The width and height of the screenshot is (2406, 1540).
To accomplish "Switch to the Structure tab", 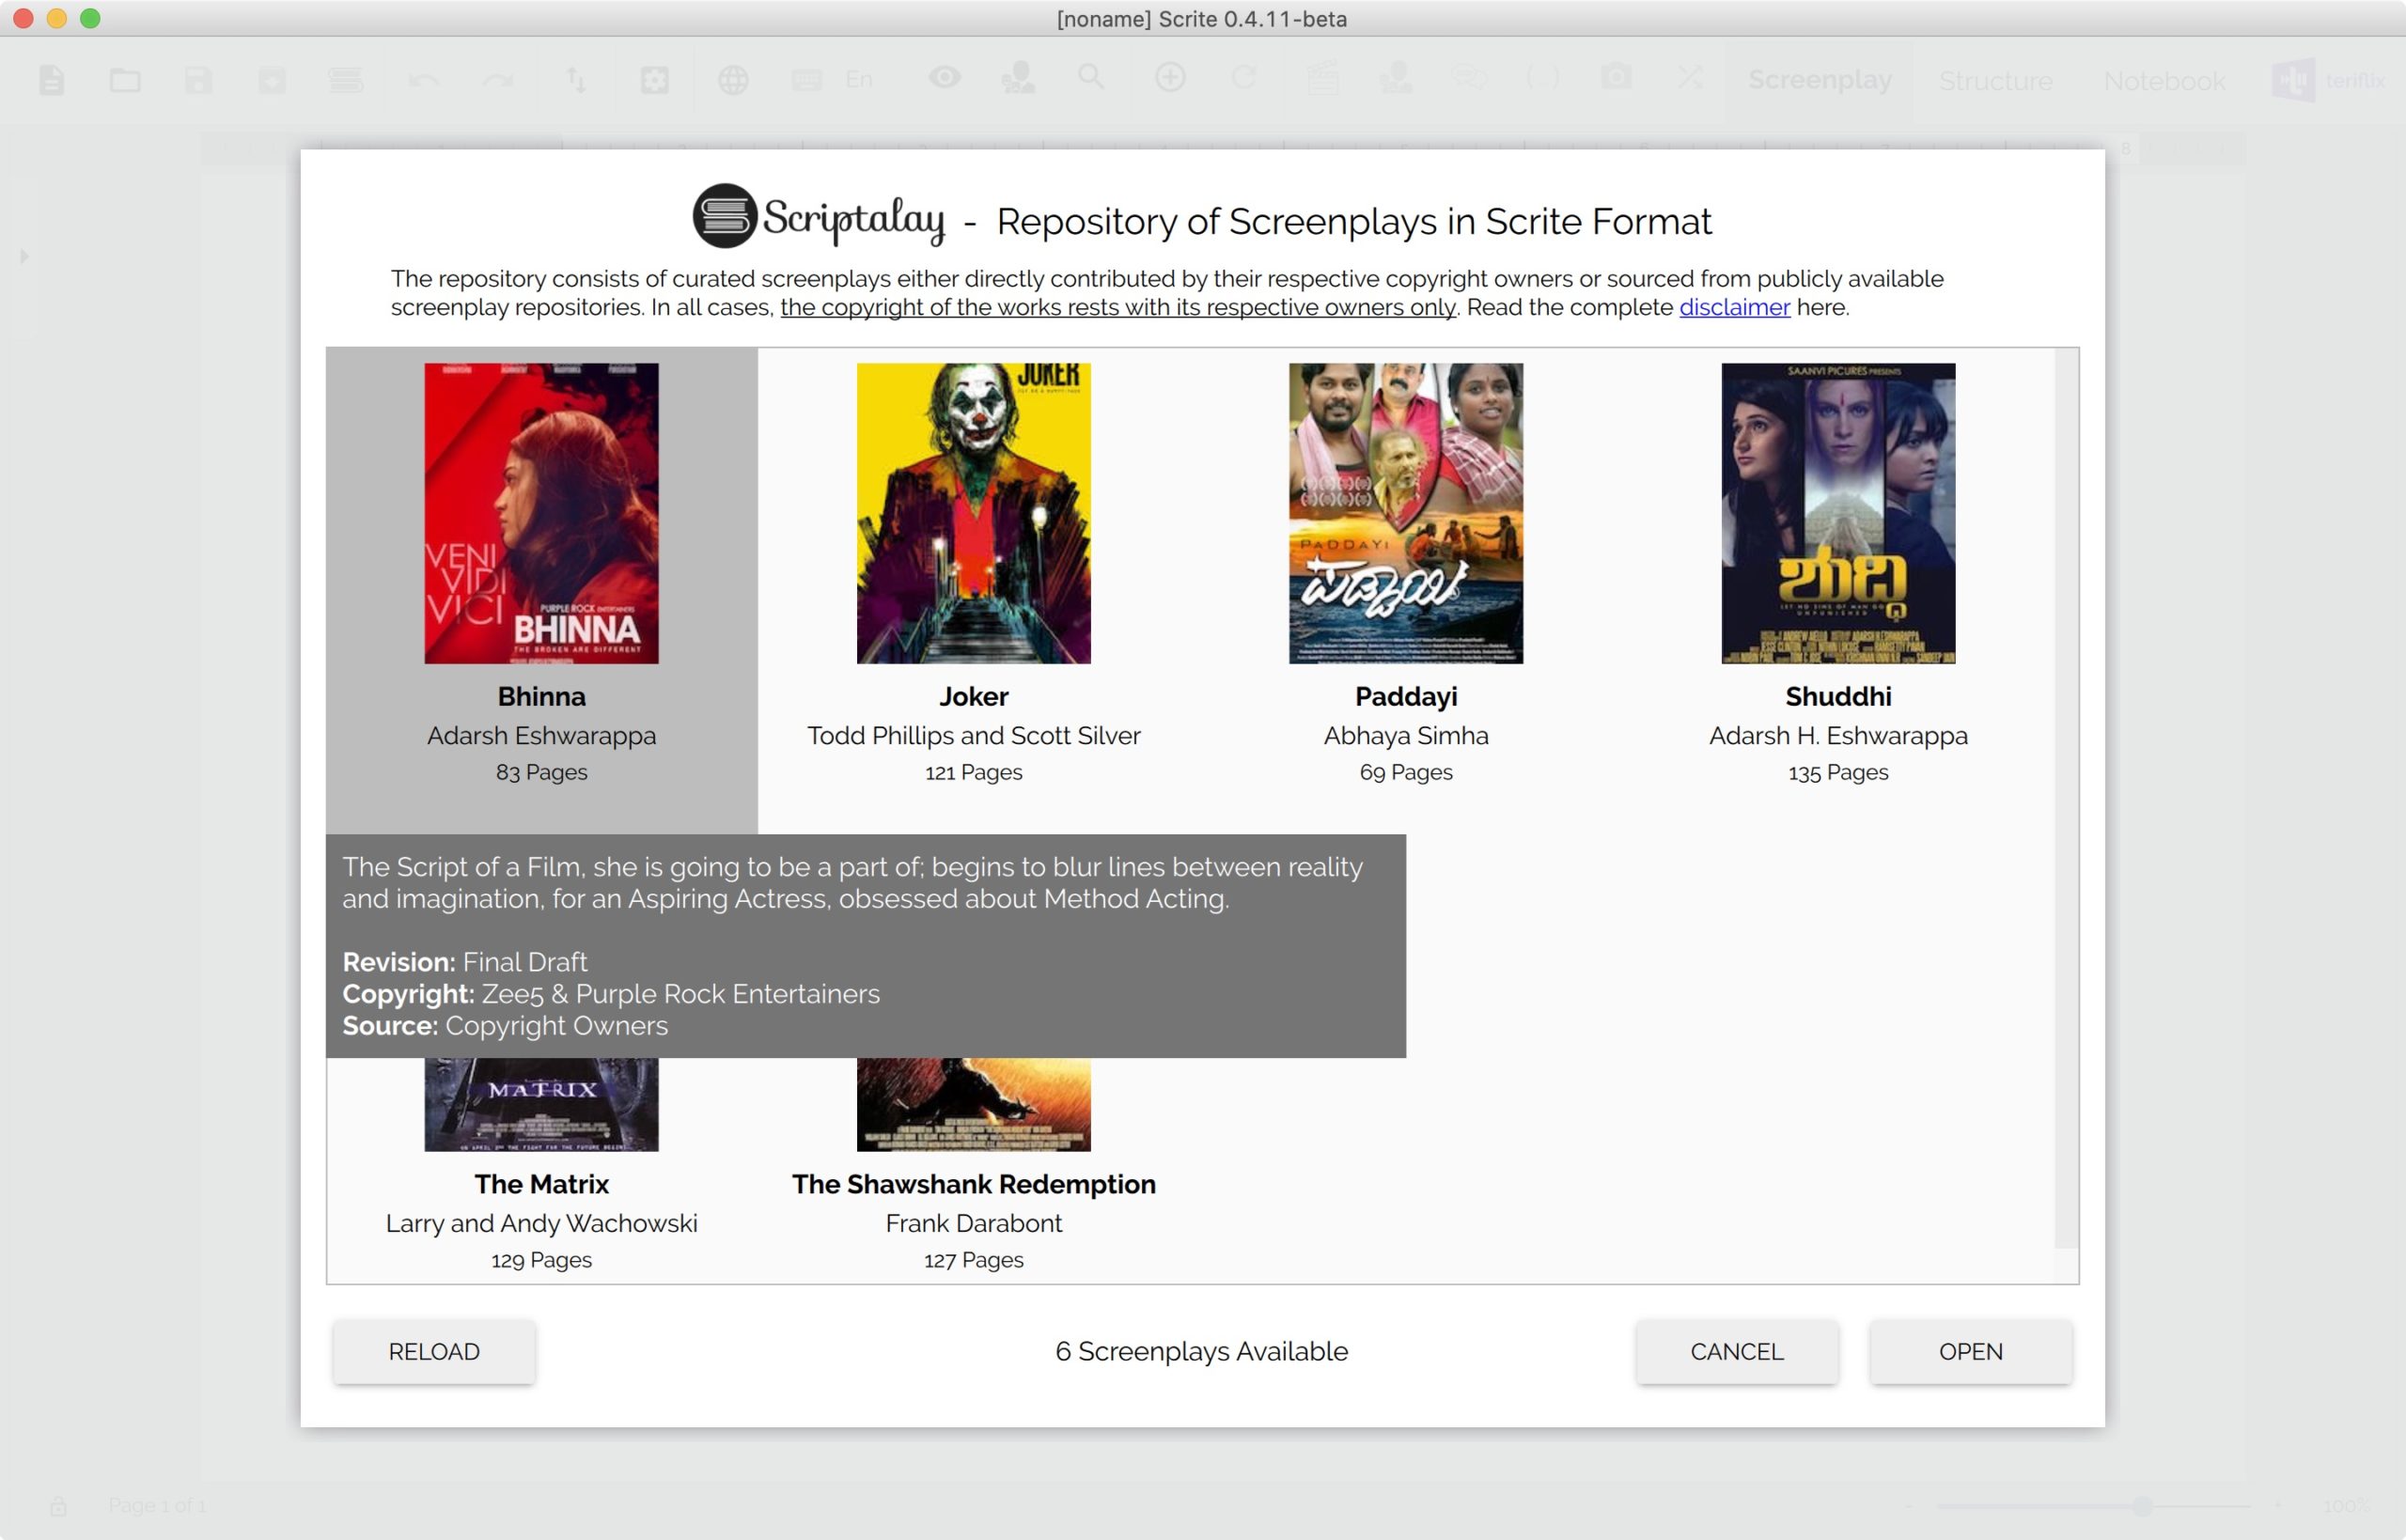I will (x=1995, y=81).
